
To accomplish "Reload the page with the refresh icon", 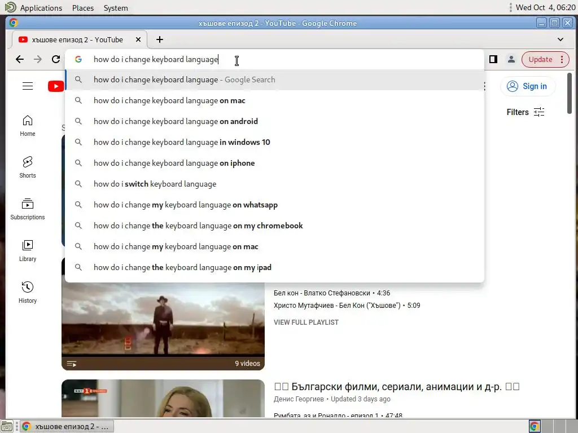I will point(56,59).
